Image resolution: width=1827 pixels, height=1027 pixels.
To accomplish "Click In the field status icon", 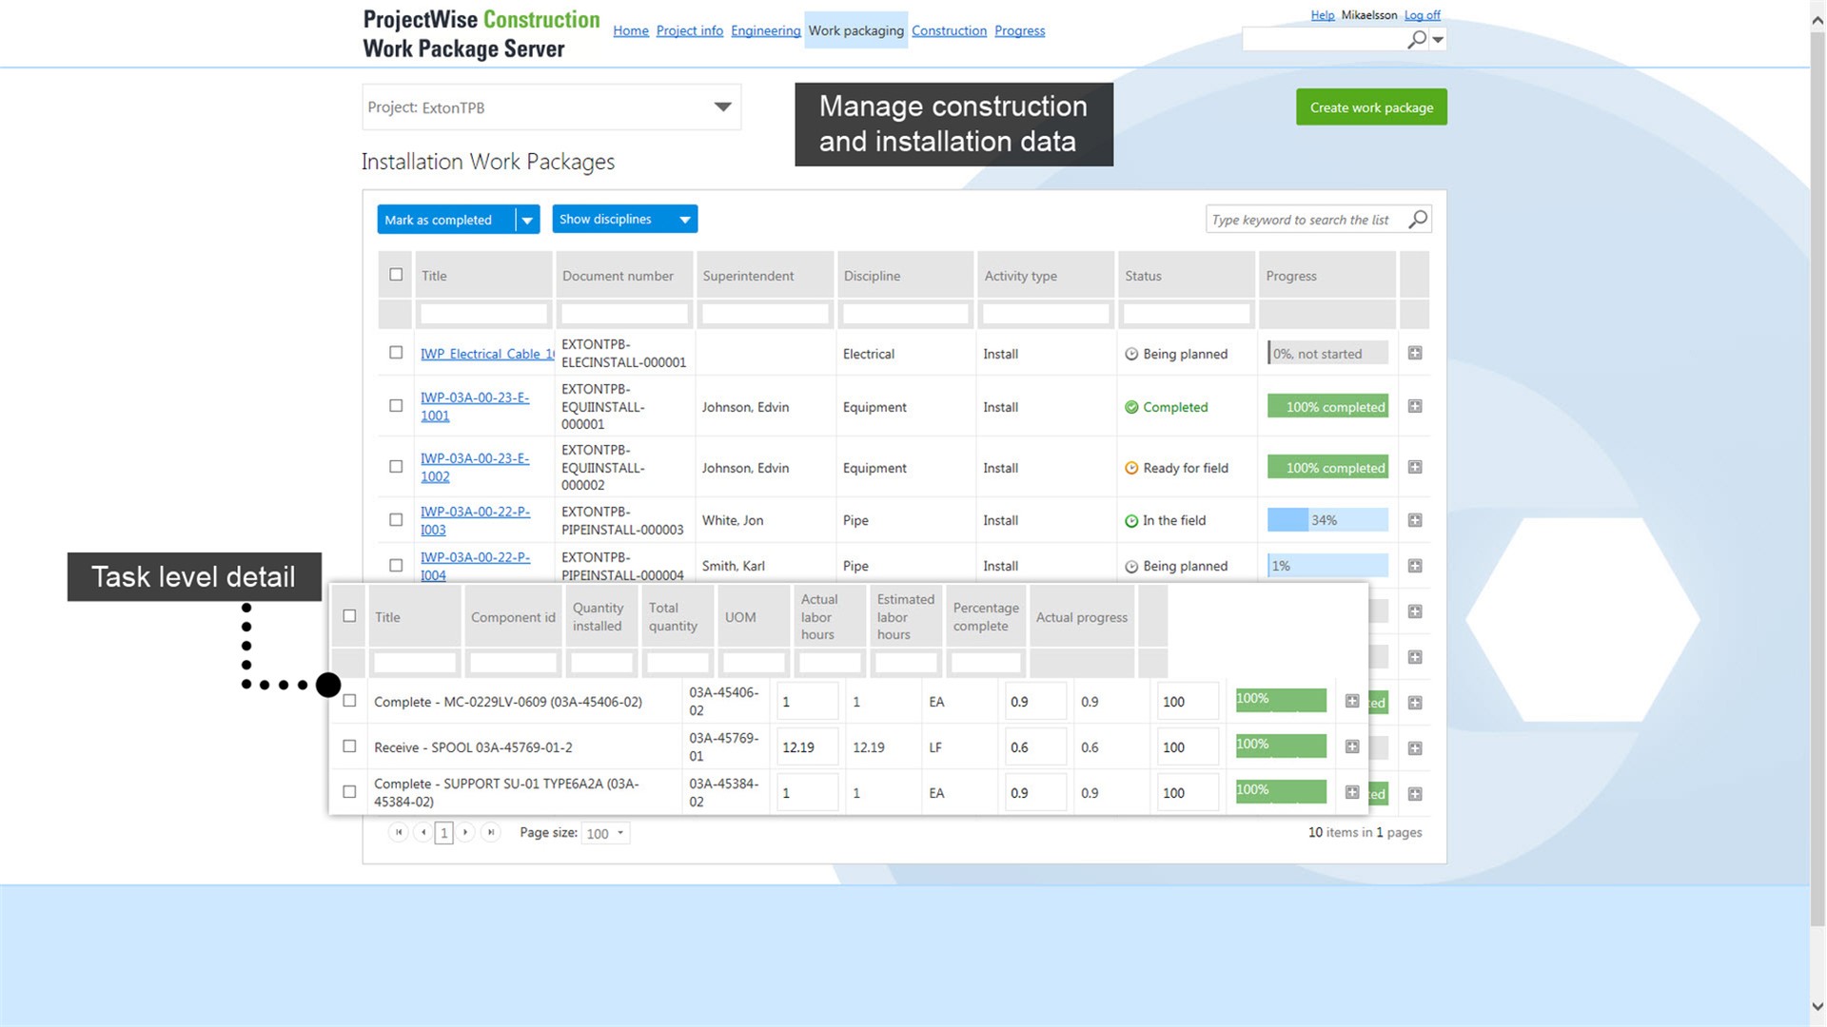I will [x=1131, y=521].
